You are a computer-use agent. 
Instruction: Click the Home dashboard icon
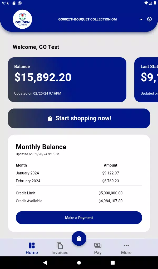32,246
